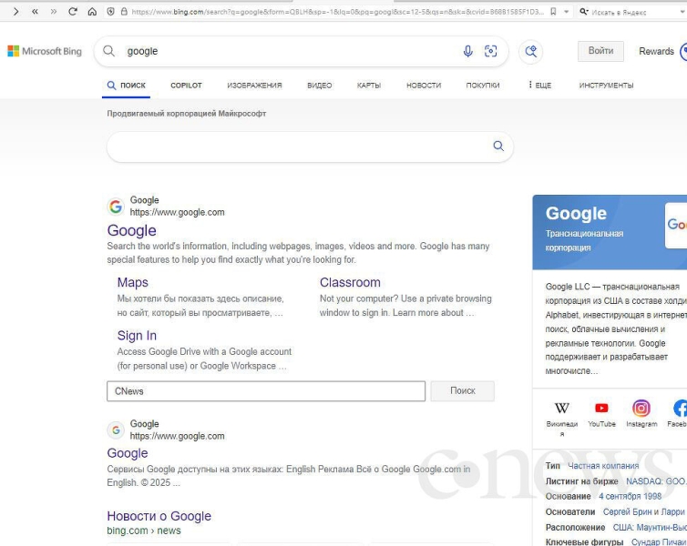Open the Сундар Пичаи key figure link
Screen dimensions: 687x546
[x=659, y=541]
